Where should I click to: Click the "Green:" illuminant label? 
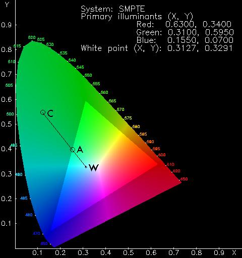point(149,32)
